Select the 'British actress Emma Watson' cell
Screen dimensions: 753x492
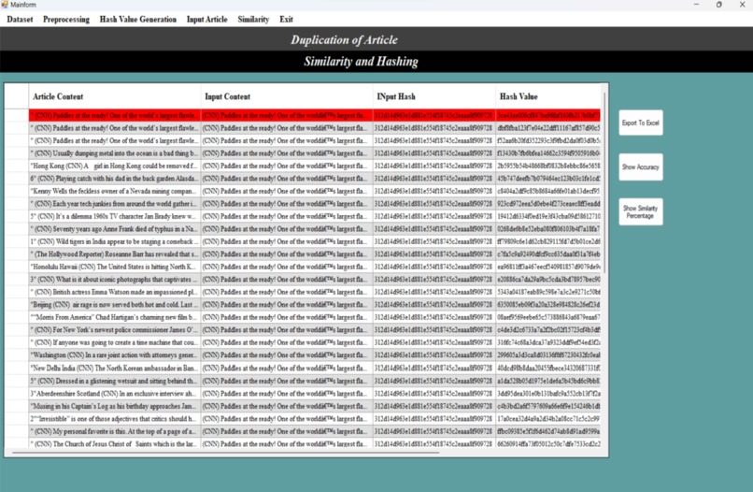pyautogui.click(x=114, y=292)
